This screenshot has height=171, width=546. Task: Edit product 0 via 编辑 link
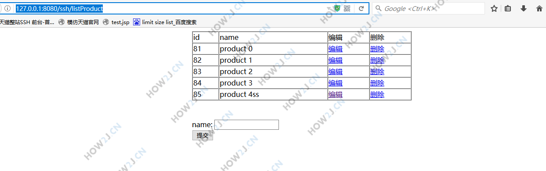336,49
